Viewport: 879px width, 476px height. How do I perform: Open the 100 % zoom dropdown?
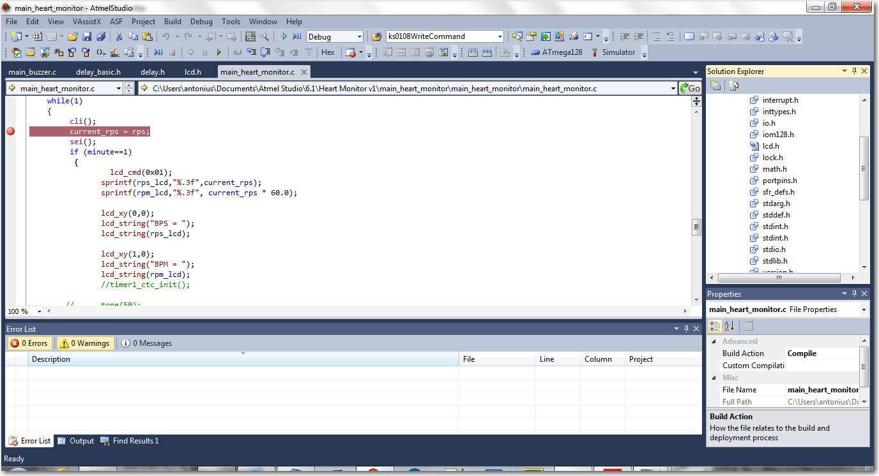coord(39,311)
